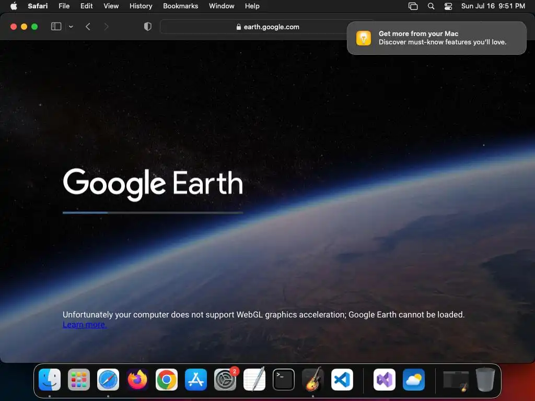Screen dimensions: 535x401
Task: Open the Safari application menu
Action: (38, 6)
